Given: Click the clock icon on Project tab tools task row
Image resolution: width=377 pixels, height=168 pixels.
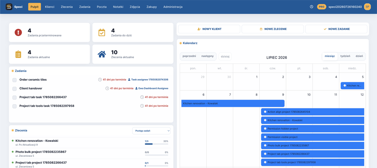Looking at the screenshot, I should pyautogui.click(x=142, y=106).
